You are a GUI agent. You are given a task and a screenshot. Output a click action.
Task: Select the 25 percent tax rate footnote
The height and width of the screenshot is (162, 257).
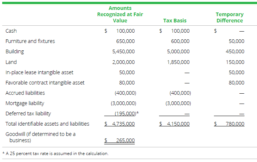(55, 153)
